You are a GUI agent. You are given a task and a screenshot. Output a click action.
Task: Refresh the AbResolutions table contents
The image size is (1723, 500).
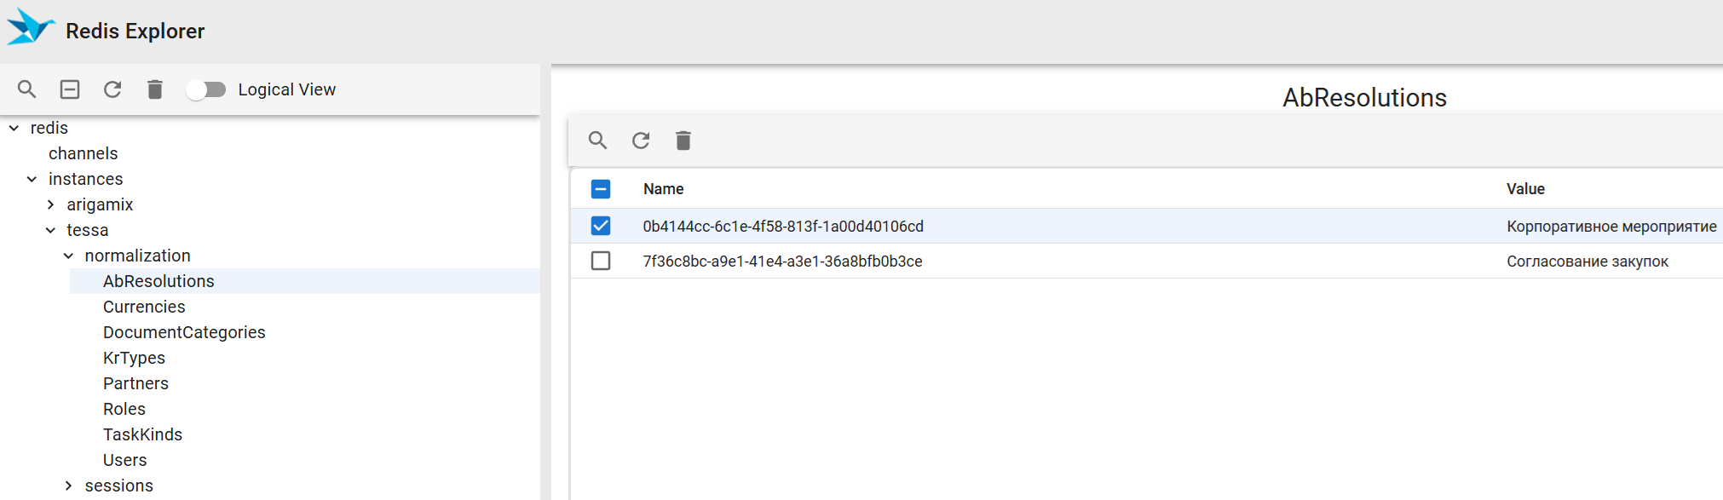[641, 141]
